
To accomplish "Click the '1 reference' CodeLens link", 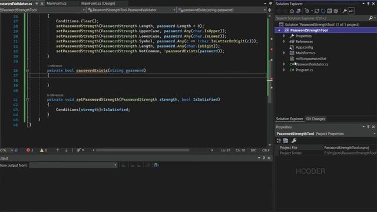I will [x=55, y=66].
